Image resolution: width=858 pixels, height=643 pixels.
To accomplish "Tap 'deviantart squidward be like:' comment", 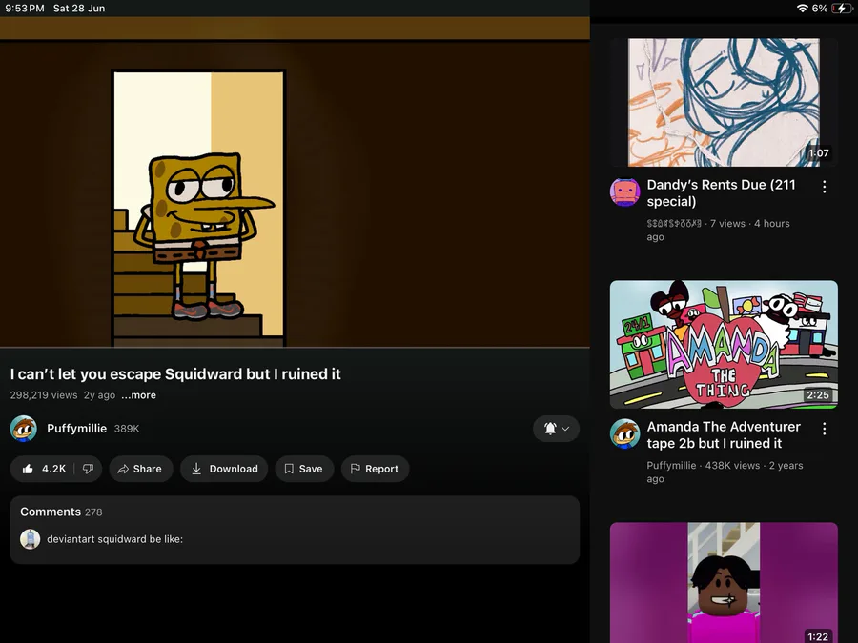I will coord(115,539).
